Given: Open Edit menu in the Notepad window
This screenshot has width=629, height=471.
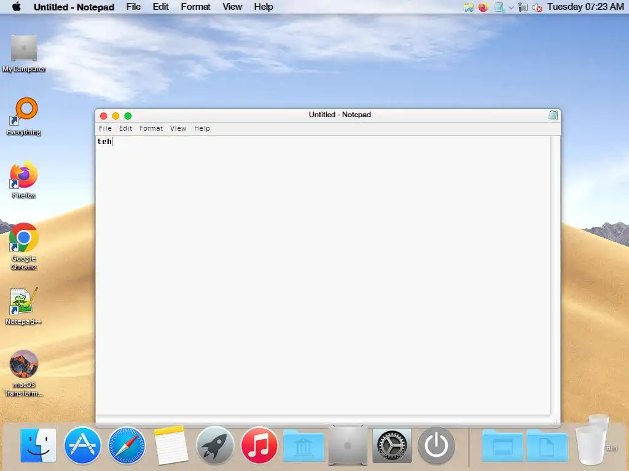Looking at the screenshot, I should click(125, 128).
